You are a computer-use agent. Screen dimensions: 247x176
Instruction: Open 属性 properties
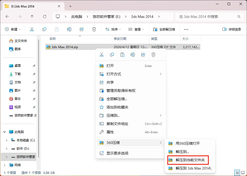click(x=131, y=132)
